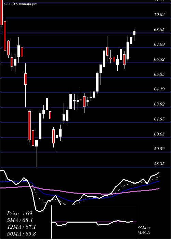Click the 'USA CVS munafa.pro' chart title
This screenshot has width=171, height=239.
click(x=20, y=4)
